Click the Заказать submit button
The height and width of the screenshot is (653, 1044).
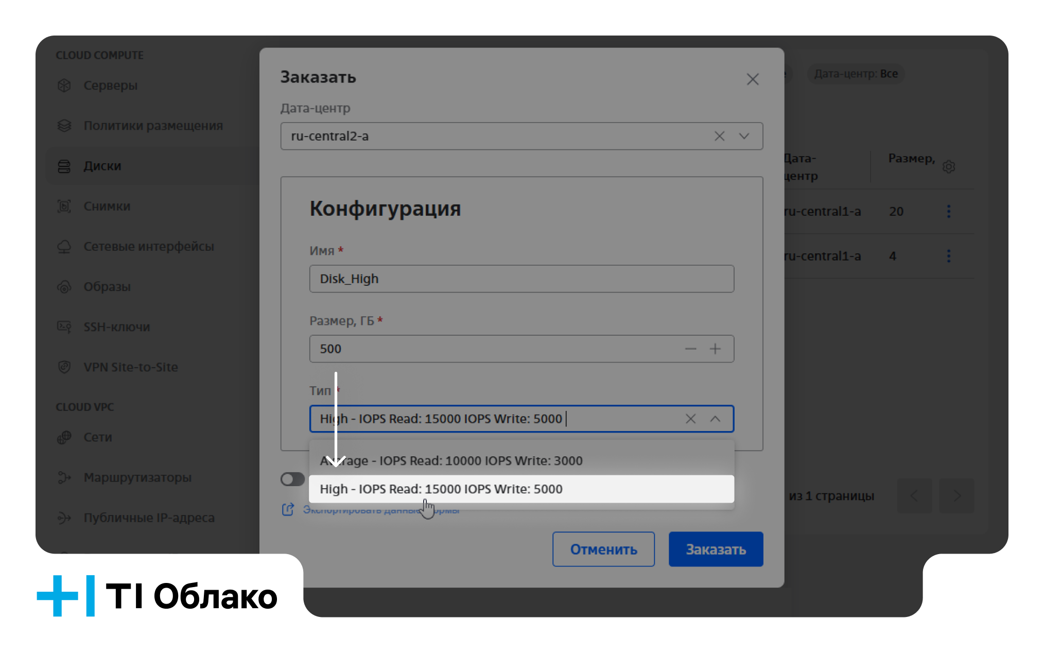(x=716, y=549)
